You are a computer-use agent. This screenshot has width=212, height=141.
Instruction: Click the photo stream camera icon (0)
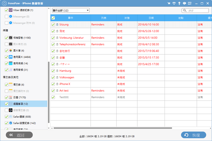pyautogui.click(x=11, y=44)
